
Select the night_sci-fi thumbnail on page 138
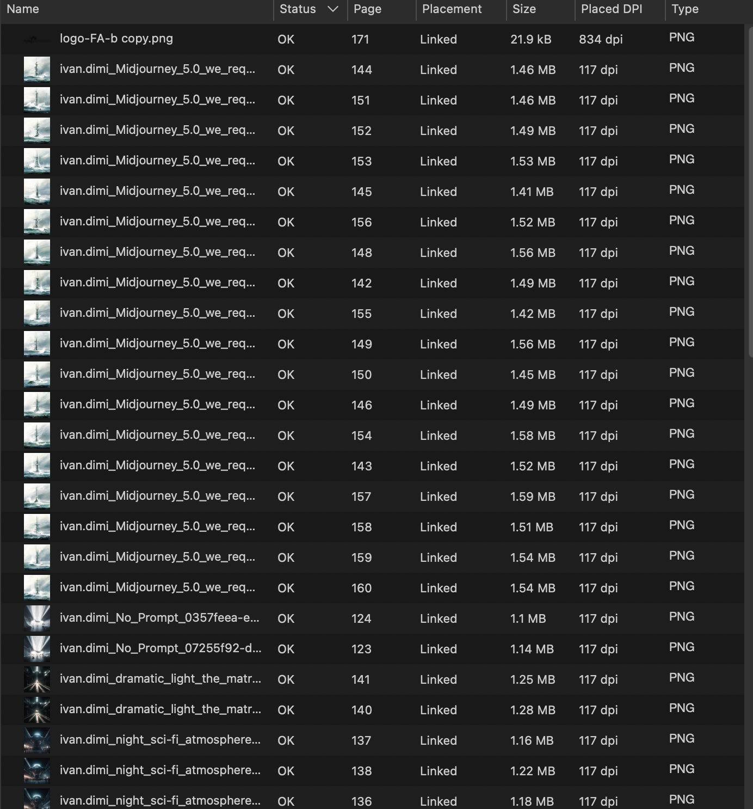pyautogui.click(x=37, y=771)
